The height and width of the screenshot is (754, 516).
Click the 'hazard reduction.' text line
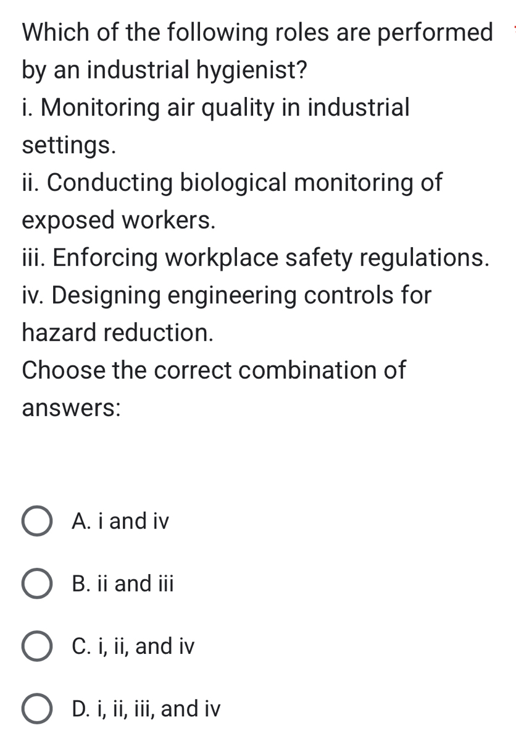tap(118, 333)
